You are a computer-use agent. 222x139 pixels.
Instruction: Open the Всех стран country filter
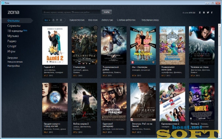[93, 20]
